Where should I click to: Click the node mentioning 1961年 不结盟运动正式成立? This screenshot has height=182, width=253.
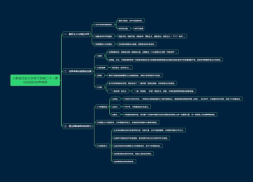(137, 107)
